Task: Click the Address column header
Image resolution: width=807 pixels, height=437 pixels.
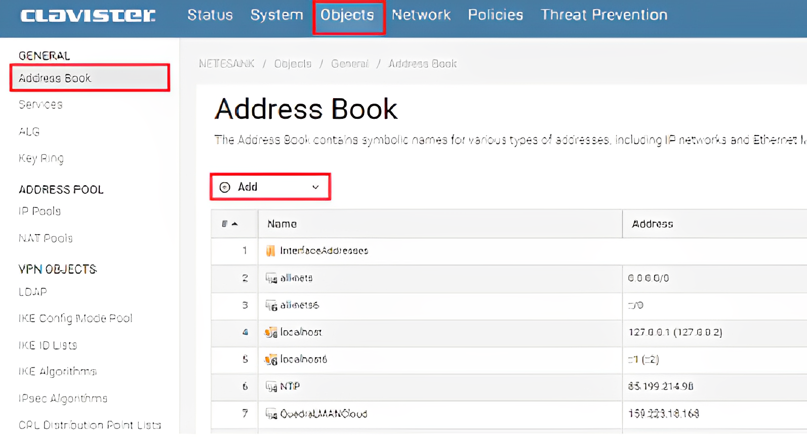Action: tap(652, 224)
